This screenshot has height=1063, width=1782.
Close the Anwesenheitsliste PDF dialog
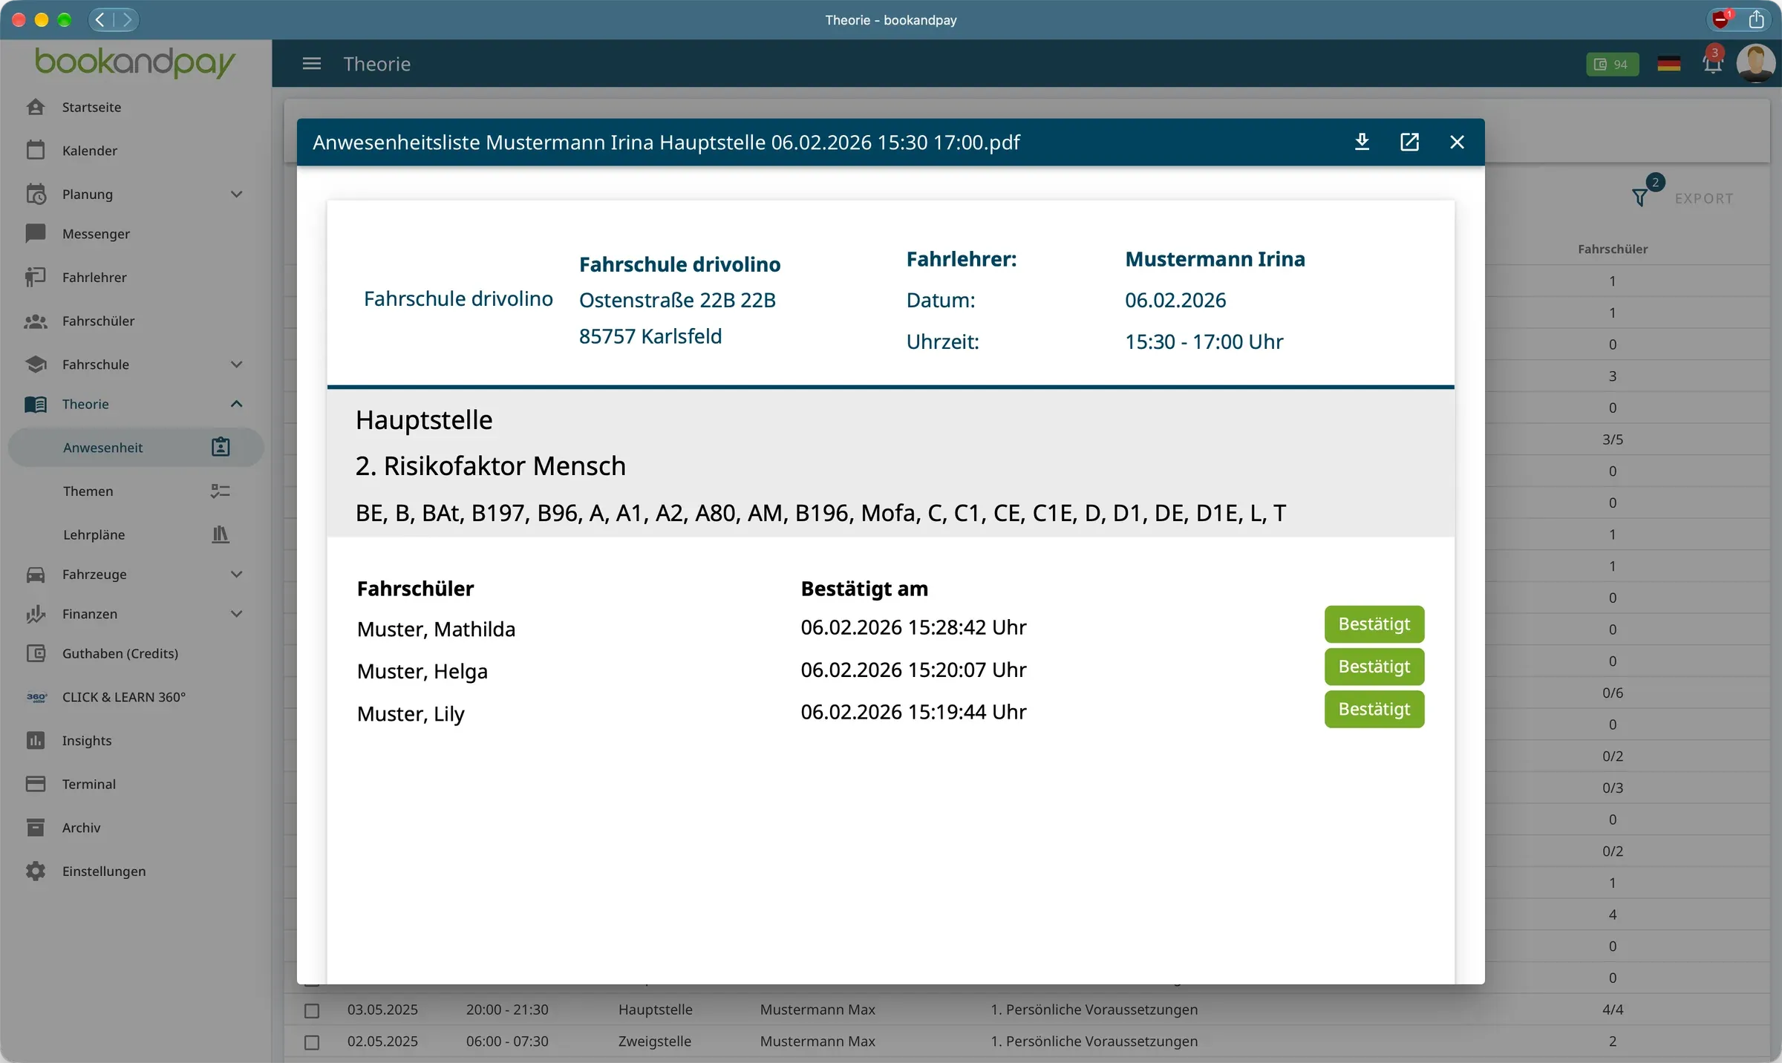[1457, 142]
